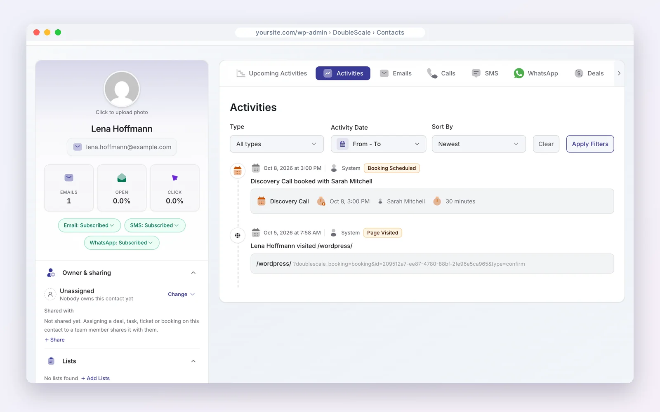660x412 pixels.
Task: Switch to the Calls tab
Action: (x=441, y=73)
